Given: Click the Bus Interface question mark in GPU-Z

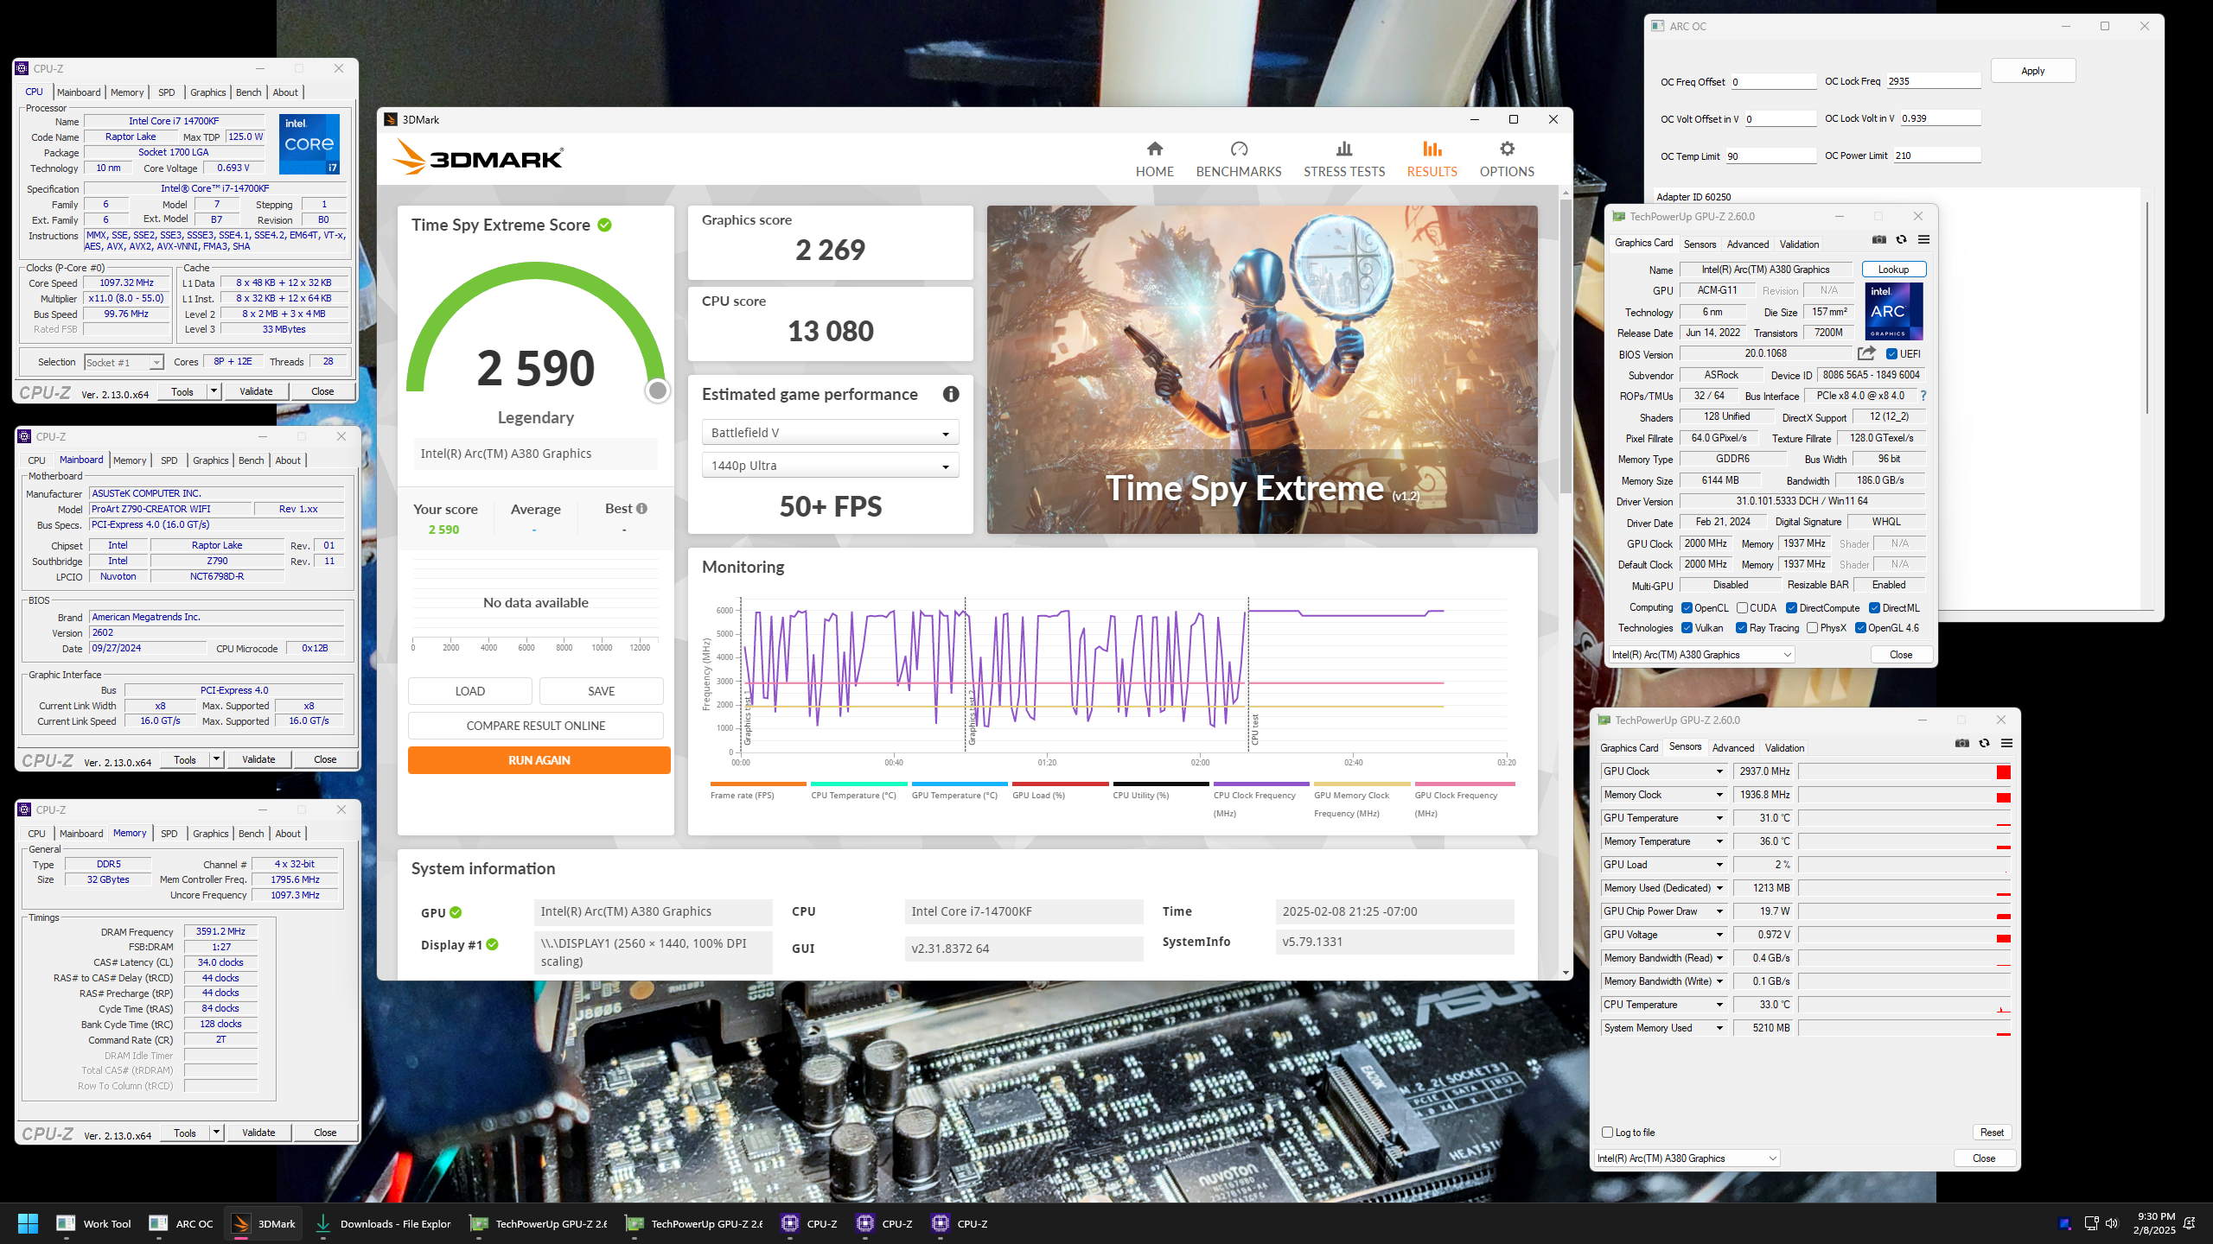Looking at the screenshot, I should click(1923, 396).
